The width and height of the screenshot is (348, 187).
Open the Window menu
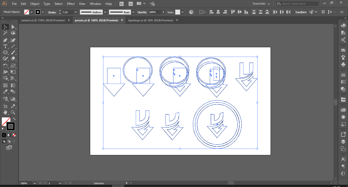(x=96, y=4)
